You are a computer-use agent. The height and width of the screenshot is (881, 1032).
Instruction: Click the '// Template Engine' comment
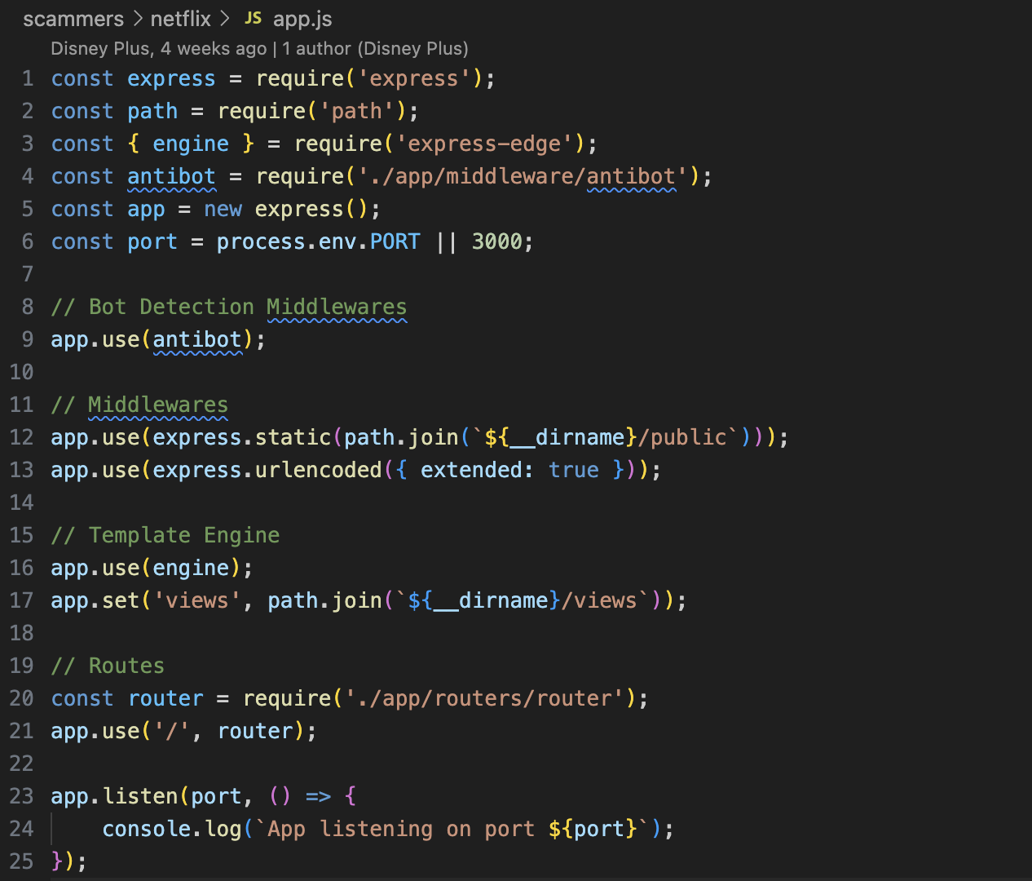165,535
